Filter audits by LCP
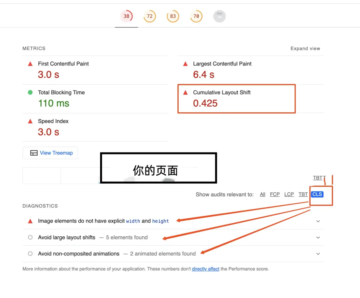This screenshot has width=360, height=298. coord(289,194)
